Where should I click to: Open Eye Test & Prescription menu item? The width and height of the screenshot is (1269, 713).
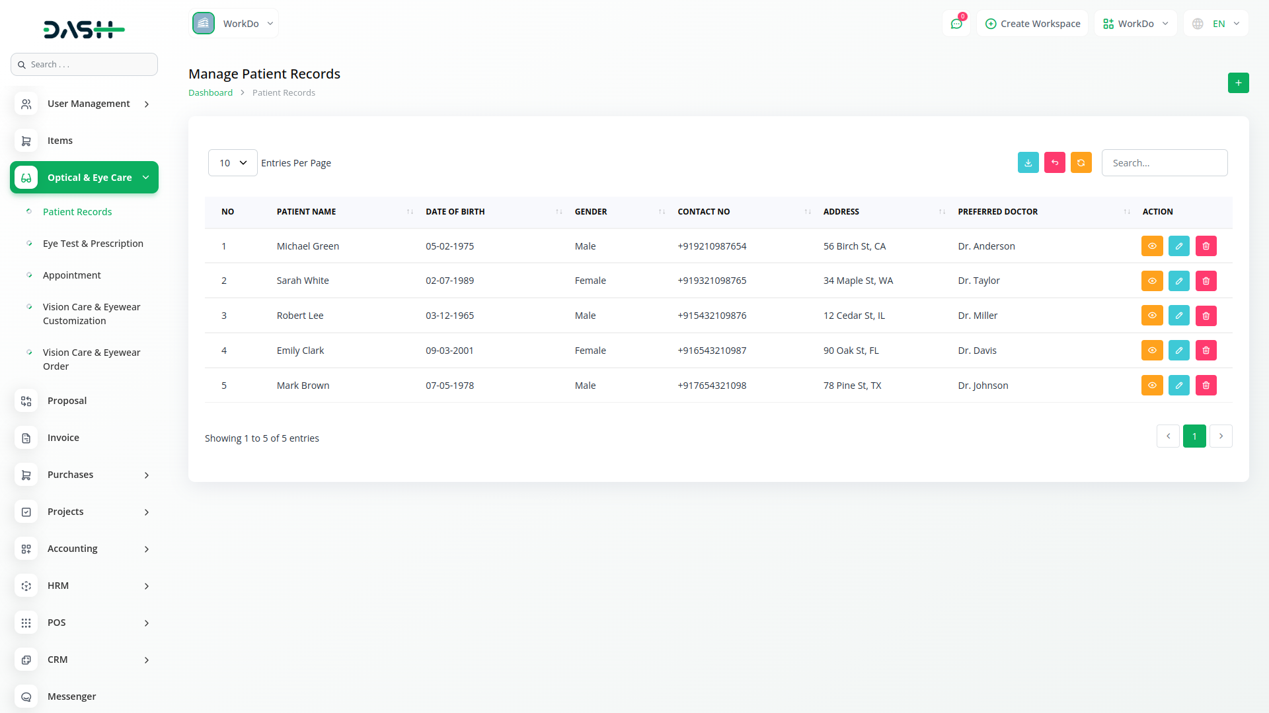click(x=93, y=244)
